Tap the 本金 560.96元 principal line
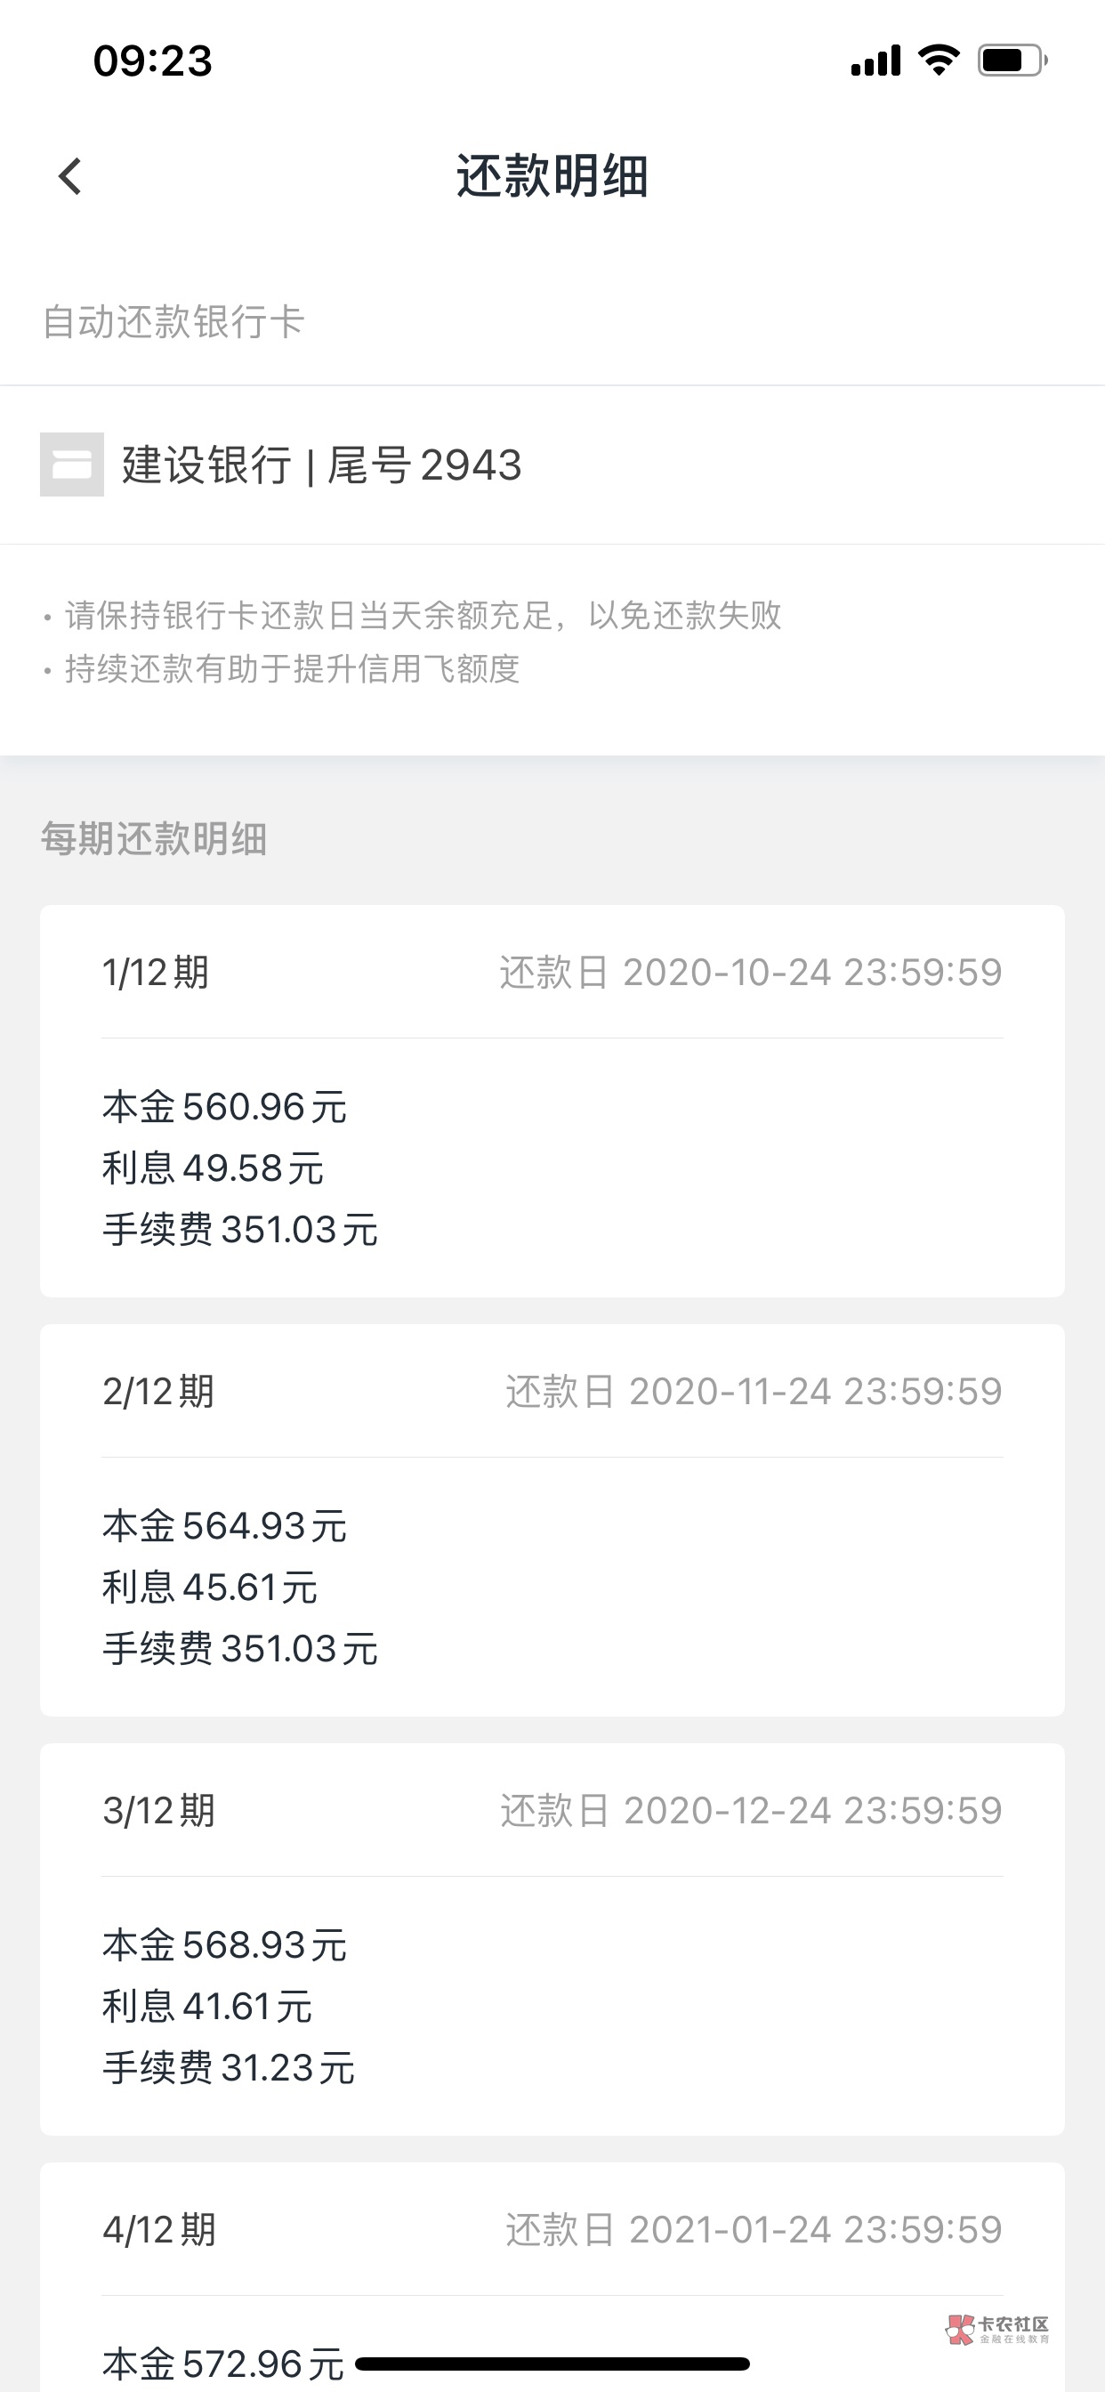1105x2392 pixels. point(225,1107)
